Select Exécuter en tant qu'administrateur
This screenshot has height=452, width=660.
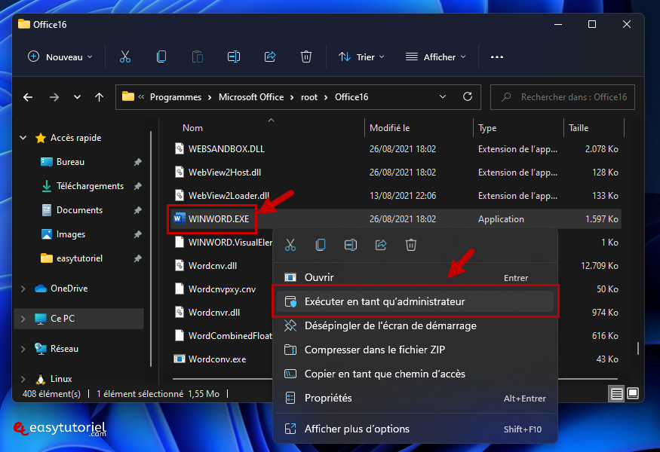[x=415, y=301]
